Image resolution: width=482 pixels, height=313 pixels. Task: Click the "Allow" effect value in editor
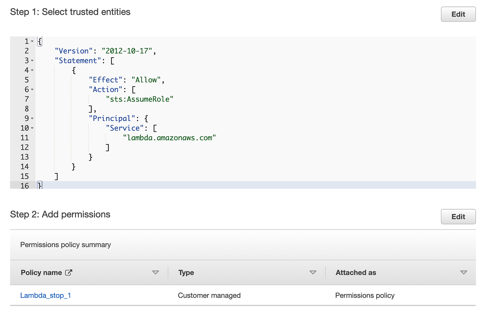[146, 80]
